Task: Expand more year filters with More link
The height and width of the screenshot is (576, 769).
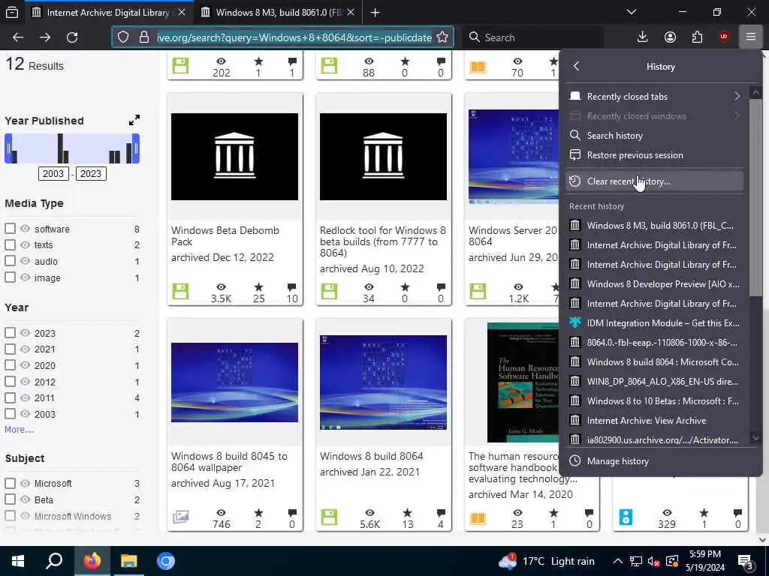Action: [19, 430]
